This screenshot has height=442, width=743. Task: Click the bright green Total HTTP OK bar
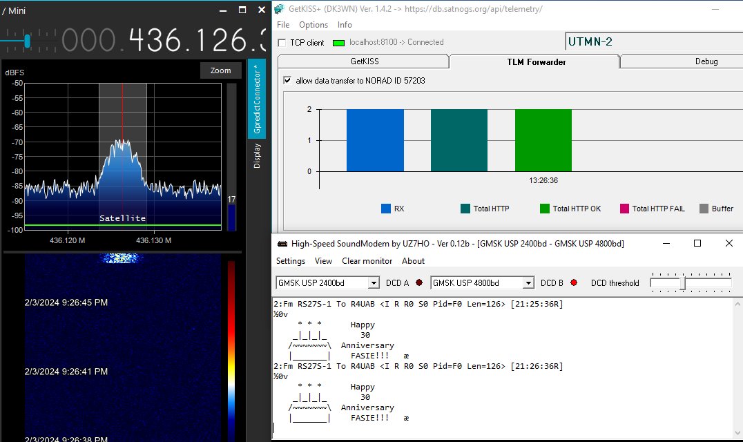point(543,140)
